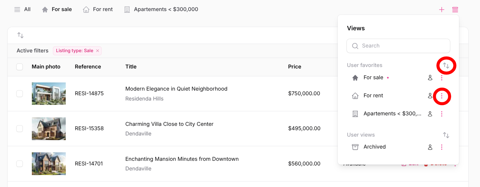
Task: Select Archived view in Views panel
Action: tap(374, 147)
